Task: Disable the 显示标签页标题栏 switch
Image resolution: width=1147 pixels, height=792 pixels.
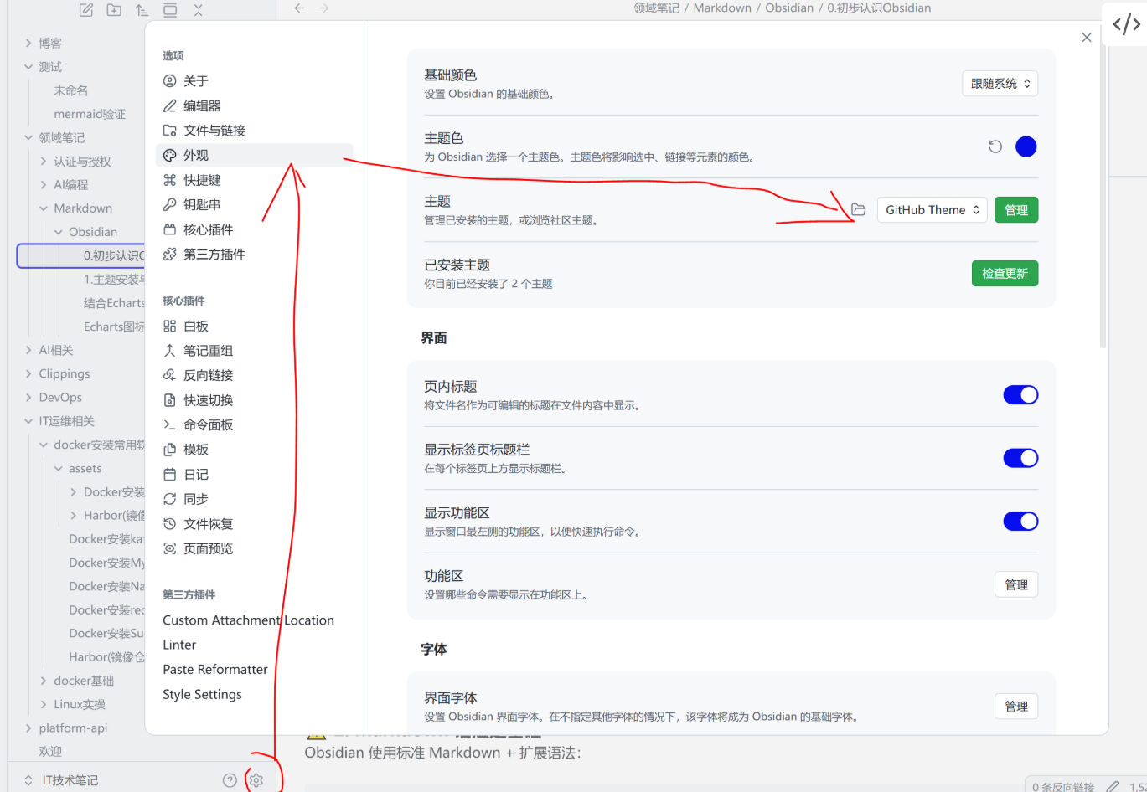Action: click(x=1020, y=458)
